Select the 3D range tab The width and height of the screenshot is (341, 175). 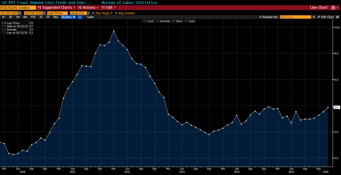tap(11, 17)
